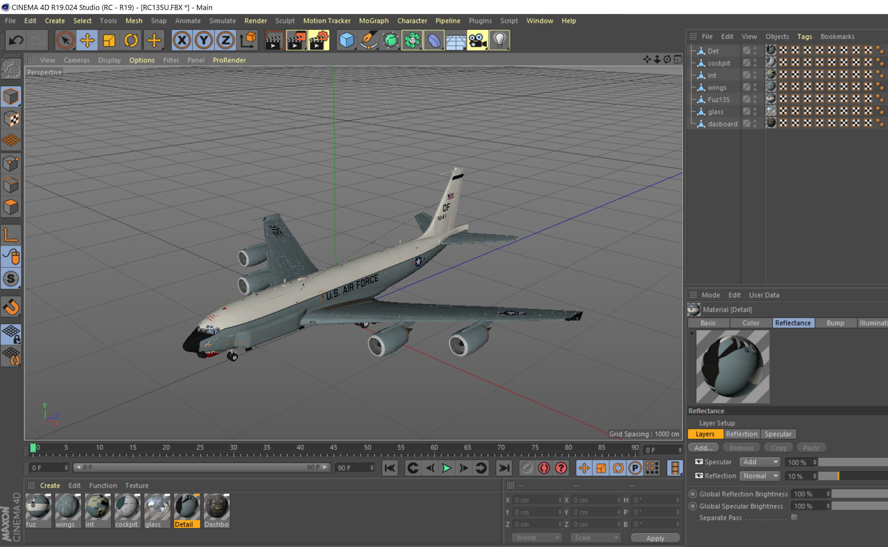The image size is (888, 547).
Task: Open the Render menu
Action: pyautogui.click(x=255, y=20)
